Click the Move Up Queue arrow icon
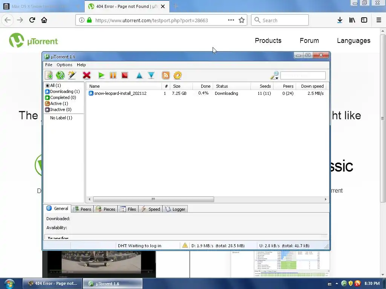 pos(139,75)
